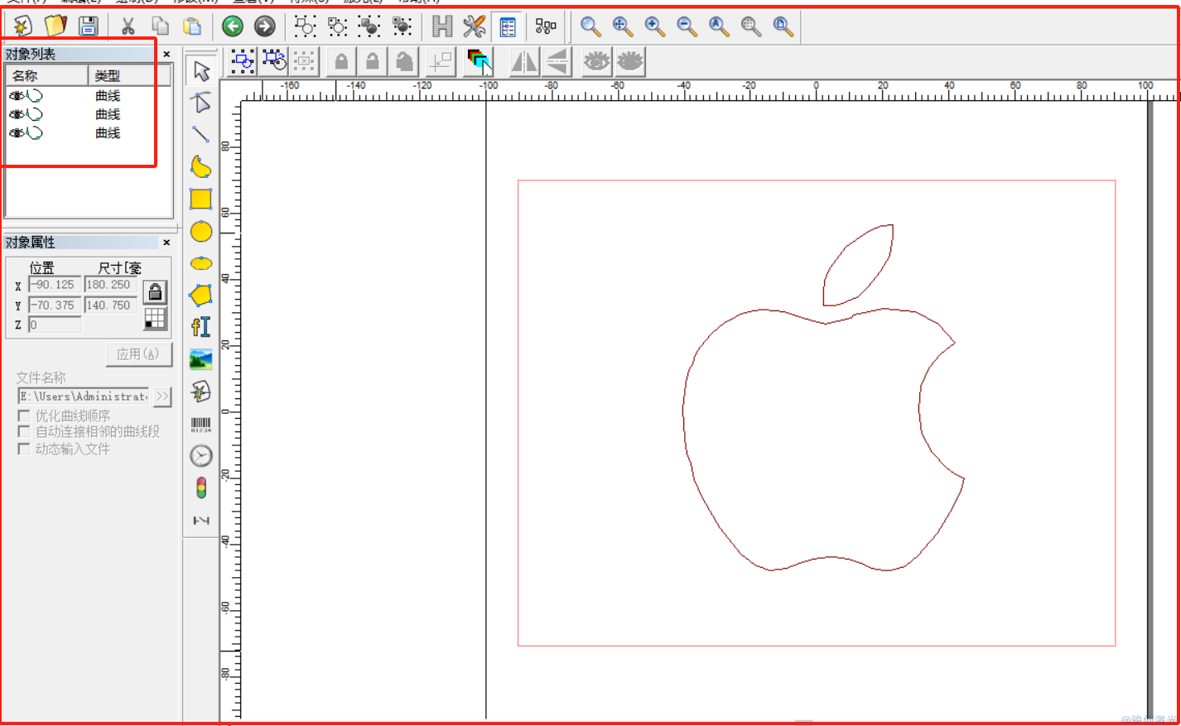Redo with the gray right-arrow icon
Image resolution: width=1181 pixels, height=726 pixels.
coord(264,26)
